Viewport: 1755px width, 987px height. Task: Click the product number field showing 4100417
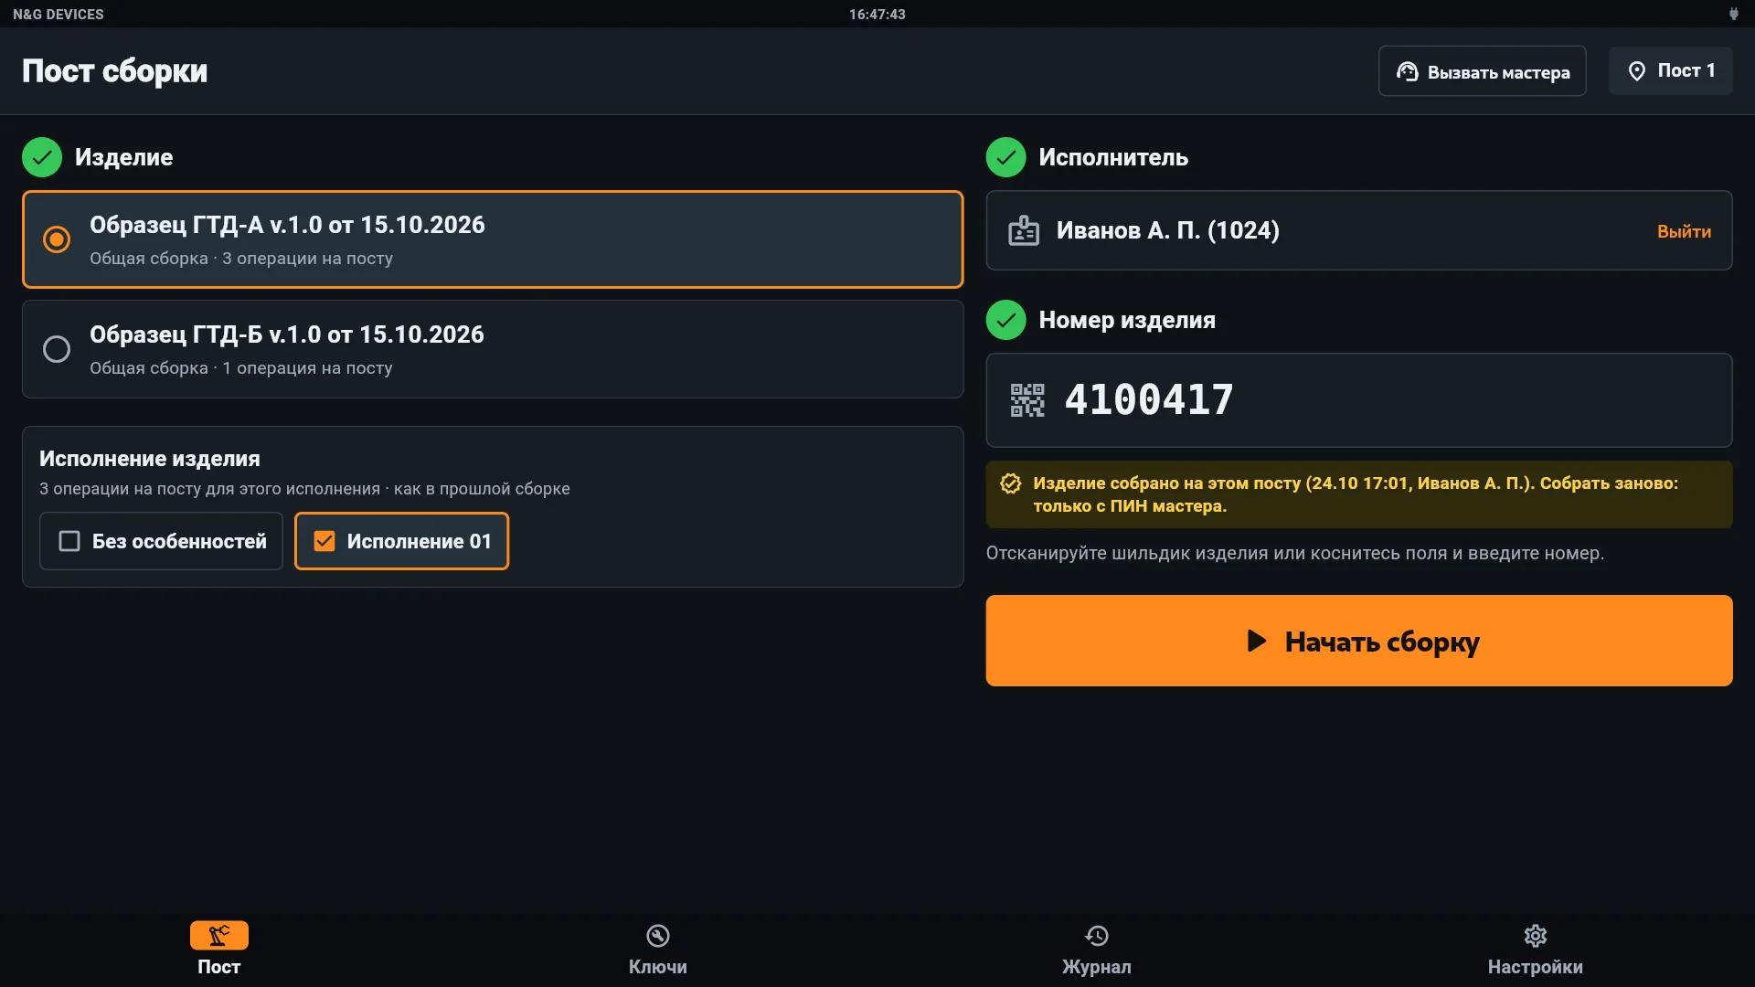pyautogui.click(x=1359, y=400)
